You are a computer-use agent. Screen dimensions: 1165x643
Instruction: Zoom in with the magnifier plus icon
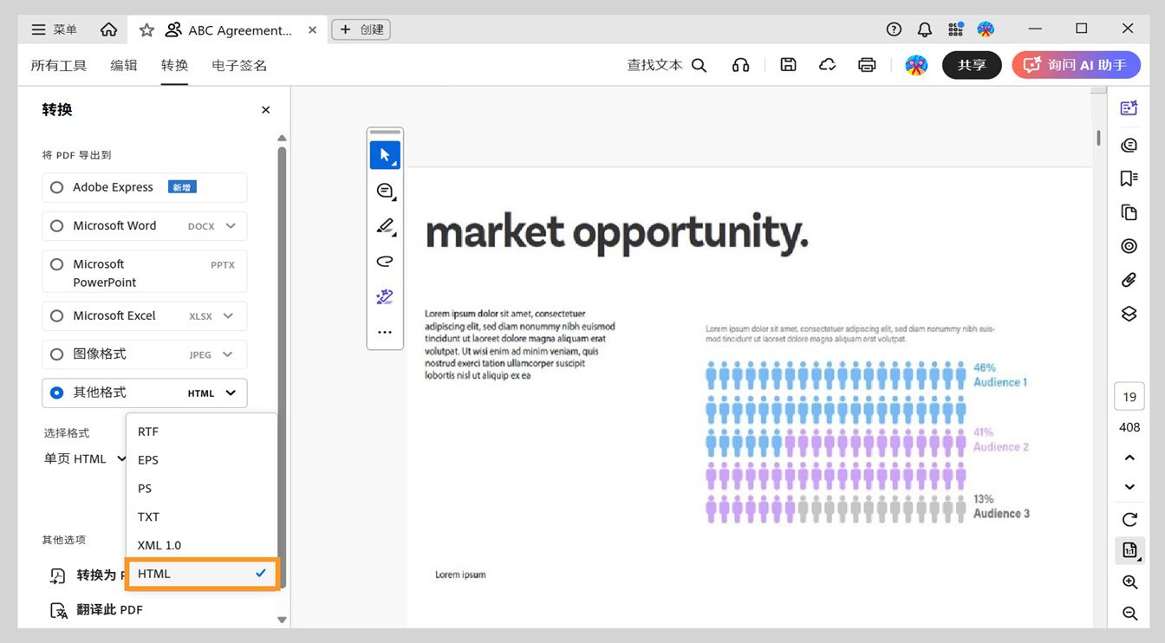[1129, 582]
